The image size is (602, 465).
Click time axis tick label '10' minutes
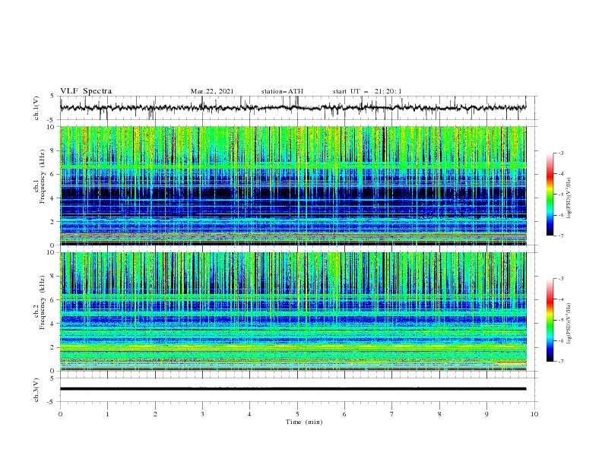click(x=534, y=414)
